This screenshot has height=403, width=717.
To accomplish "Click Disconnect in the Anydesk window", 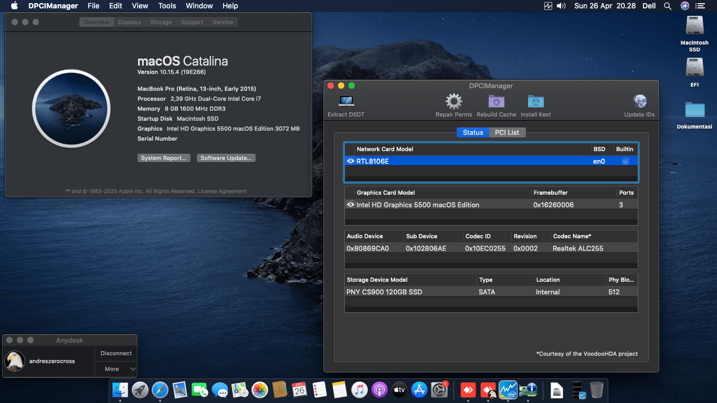I will click(116, 353).
